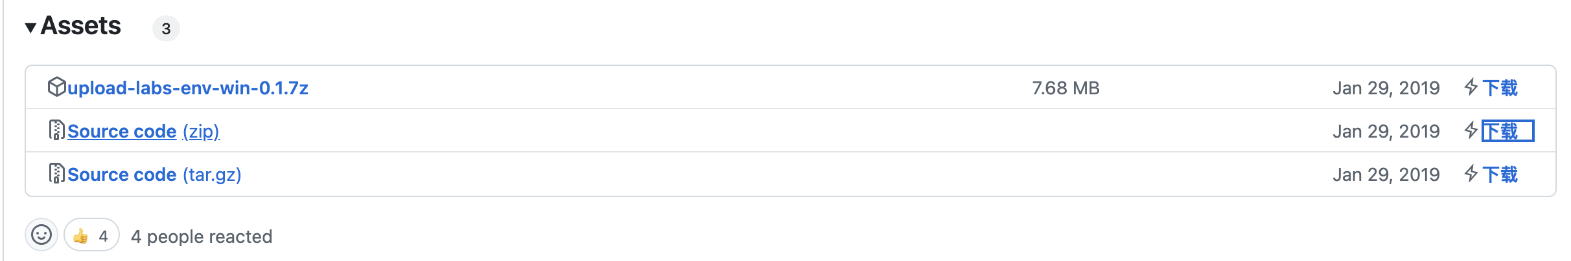
Task: Click the file icon beside Source code (zip)
Action: pyautogui.click(x=56, y=130)
